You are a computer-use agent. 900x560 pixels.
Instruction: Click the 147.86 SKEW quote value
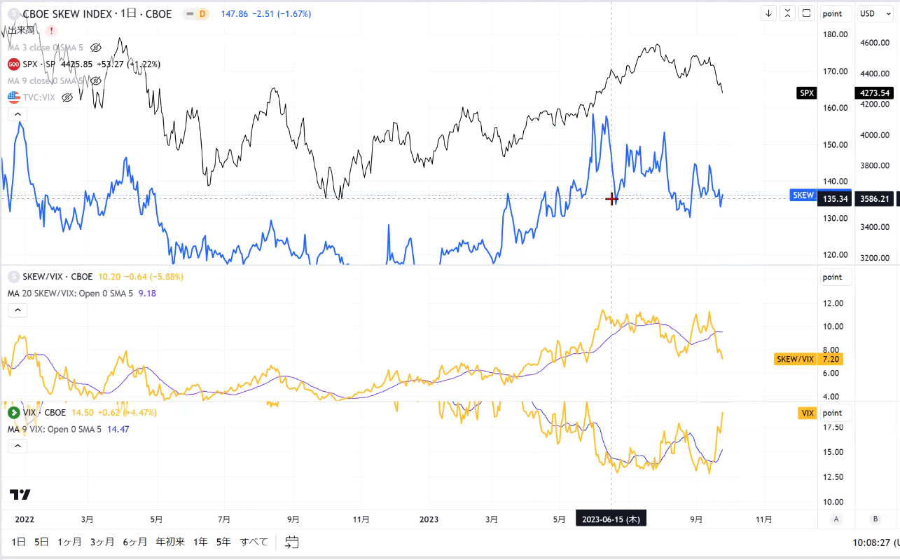234,14
